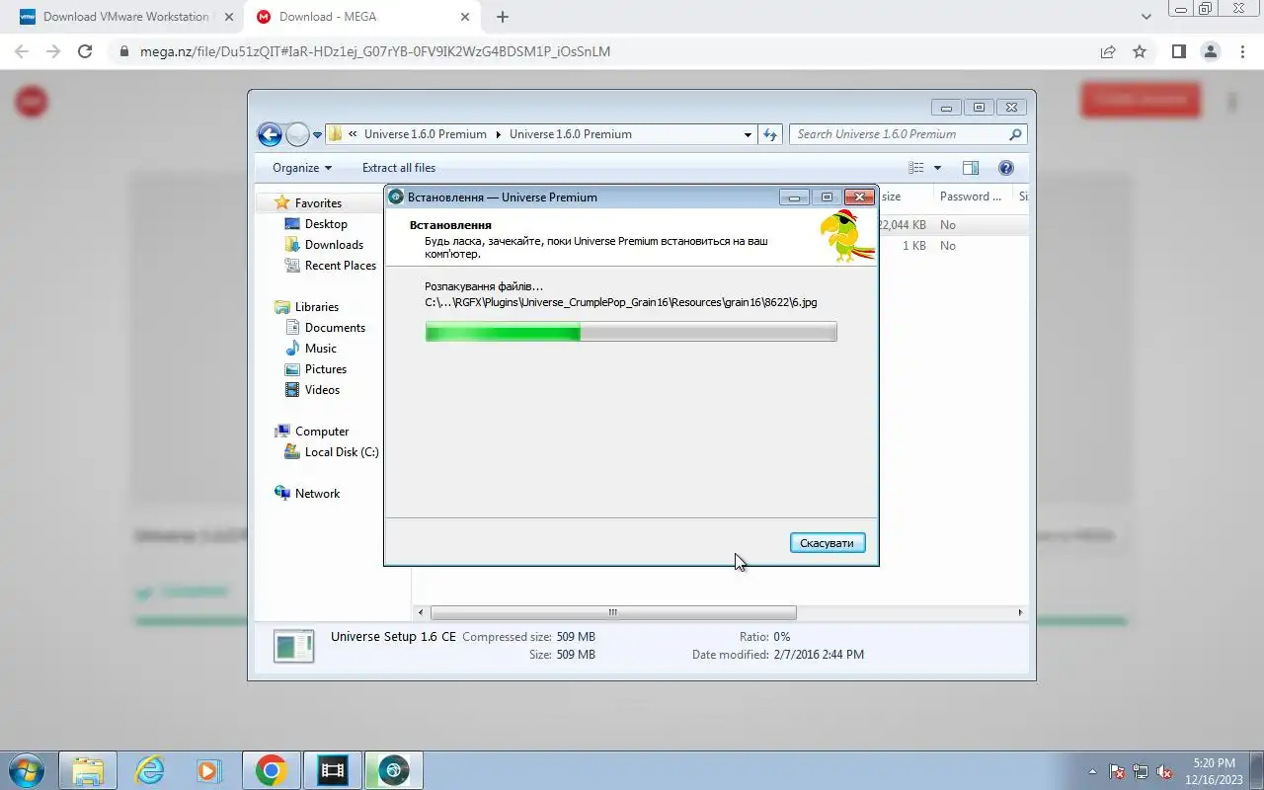The image size is (1264, 790).
Task: Click Universe Setup file thumbnail in details pane
Action: pyautogui.click(x=293, y=647)
